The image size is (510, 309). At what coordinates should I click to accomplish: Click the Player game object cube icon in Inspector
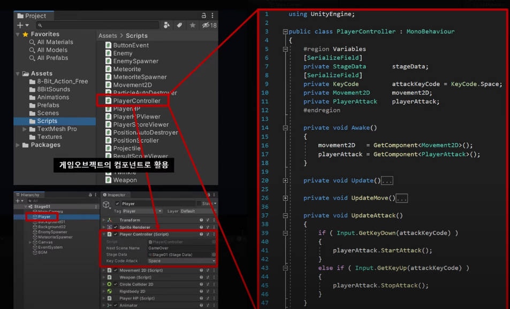tap(106, 204)
